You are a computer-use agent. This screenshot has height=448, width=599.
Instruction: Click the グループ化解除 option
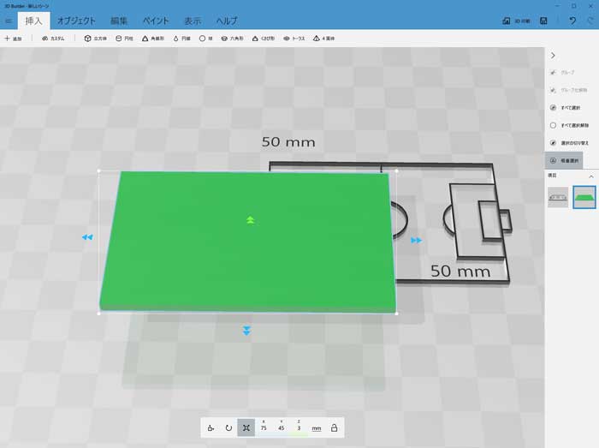(568, 90)
